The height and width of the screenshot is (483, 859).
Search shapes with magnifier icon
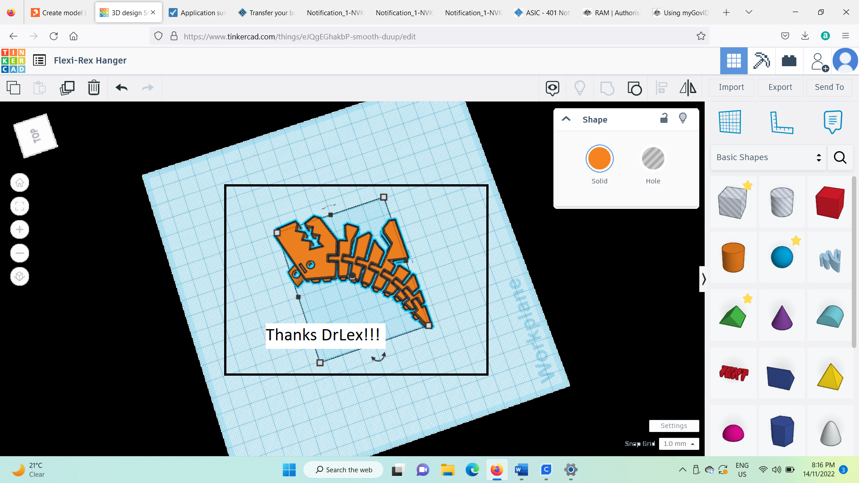point(840,157)
